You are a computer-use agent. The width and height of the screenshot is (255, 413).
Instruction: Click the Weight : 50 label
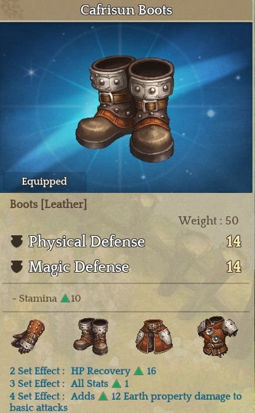coord(208,221)
